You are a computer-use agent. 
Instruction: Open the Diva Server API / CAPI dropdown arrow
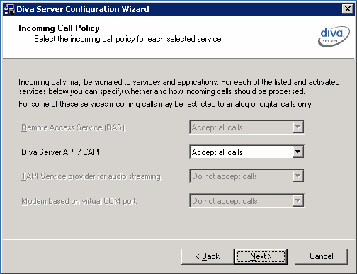point(298,152)
